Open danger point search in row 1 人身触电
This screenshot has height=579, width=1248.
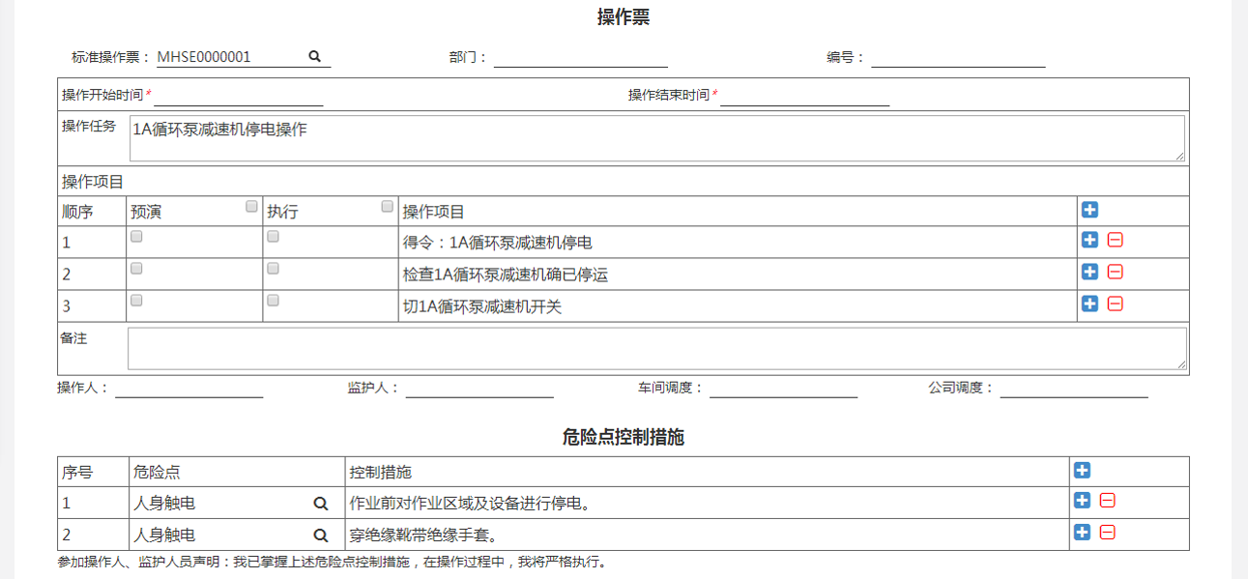320,504
